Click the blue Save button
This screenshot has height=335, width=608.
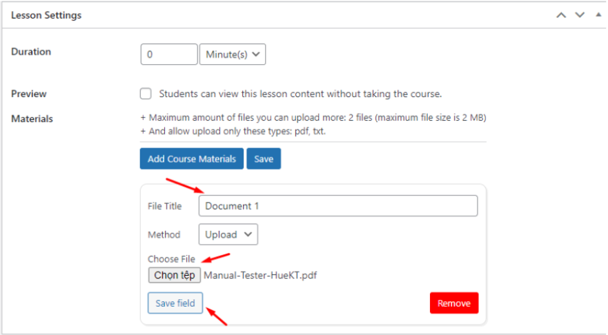coord(264,159)
